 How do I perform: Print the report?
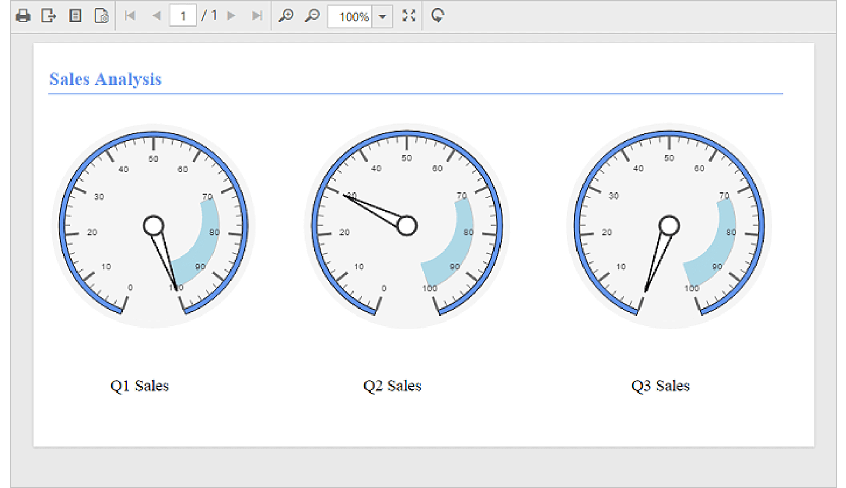(x=22, y=16)
